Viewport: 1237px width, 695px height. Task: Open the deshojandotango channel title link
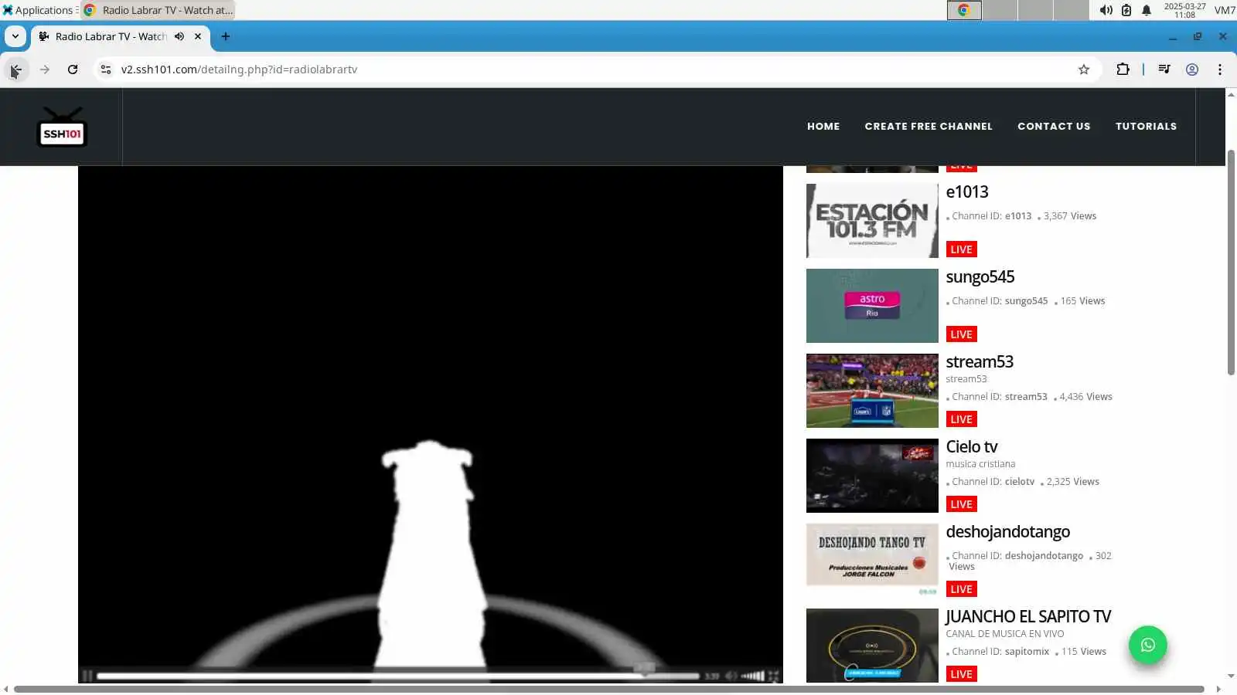click(1008, 532)
